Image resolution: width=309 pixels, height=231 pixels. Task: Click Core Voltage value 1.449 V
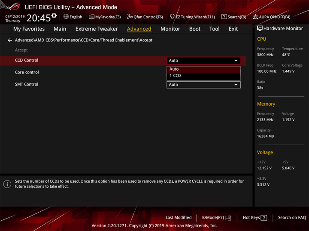click(x=288, y=71)
